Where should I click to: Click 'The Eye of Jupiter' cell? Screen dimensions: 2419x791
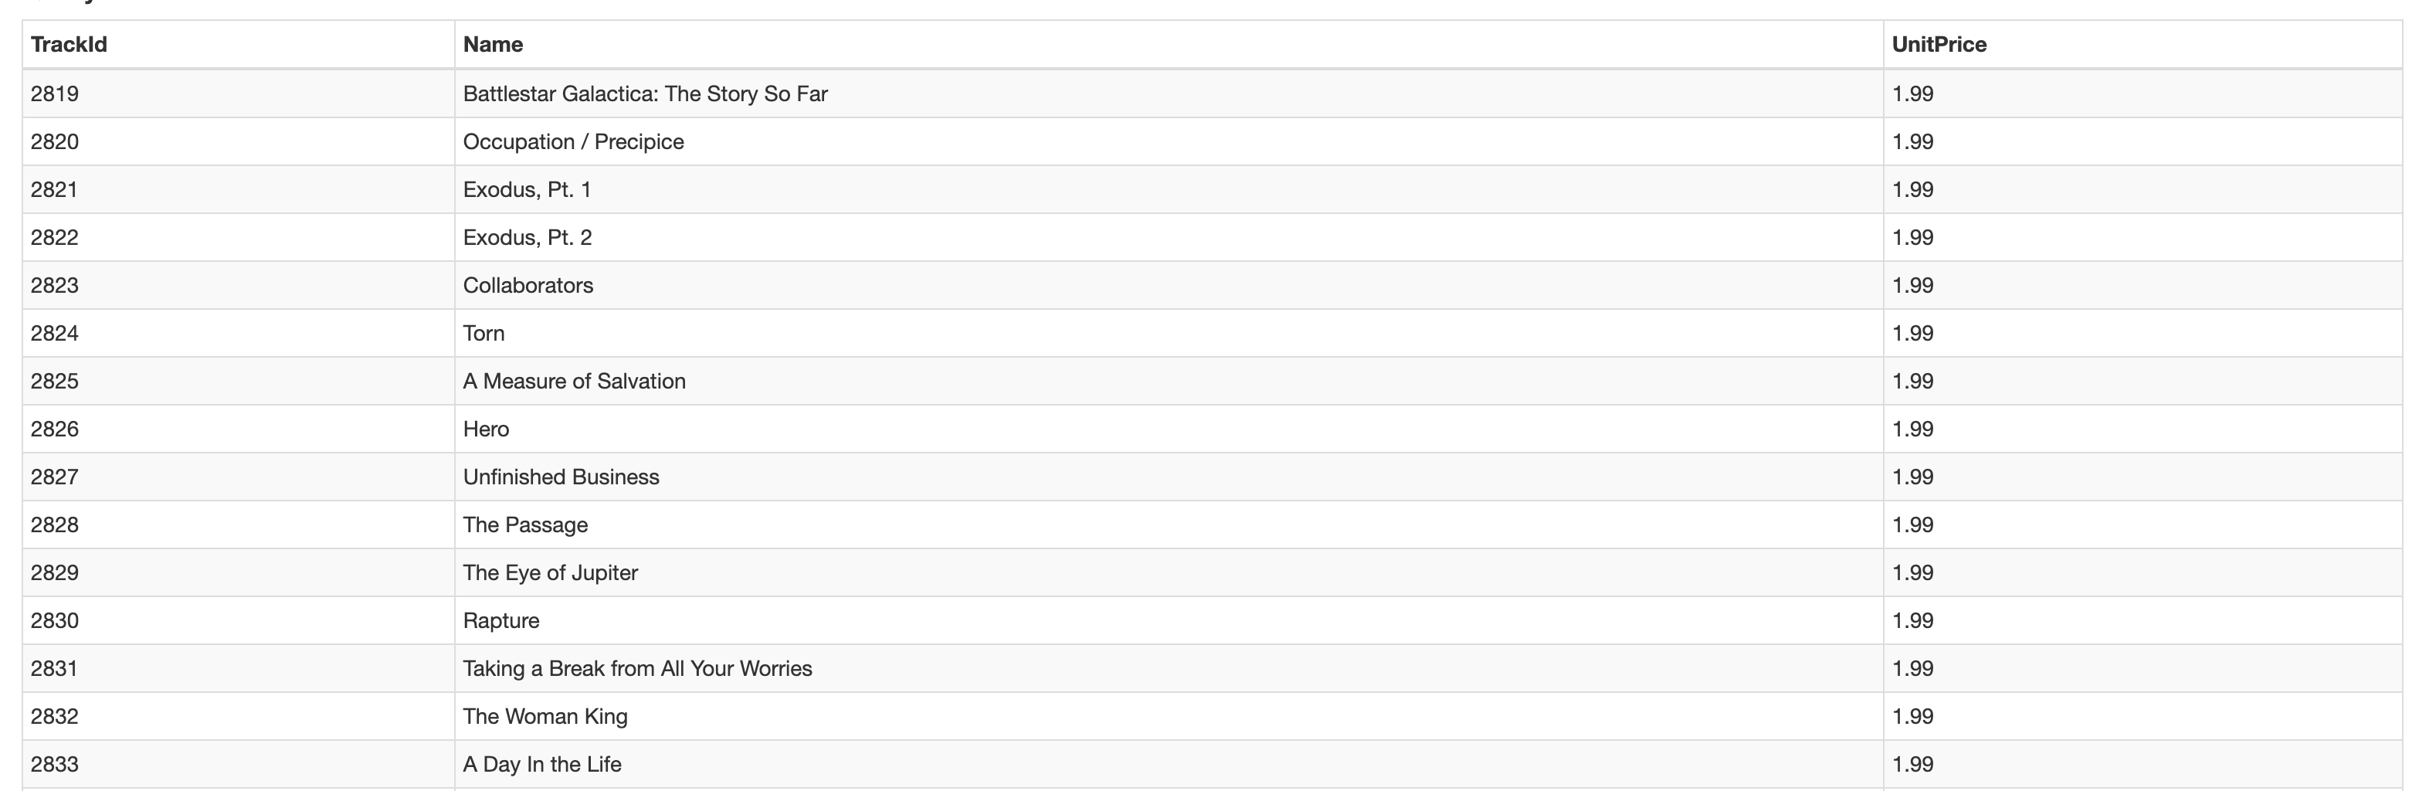point(550,573)
